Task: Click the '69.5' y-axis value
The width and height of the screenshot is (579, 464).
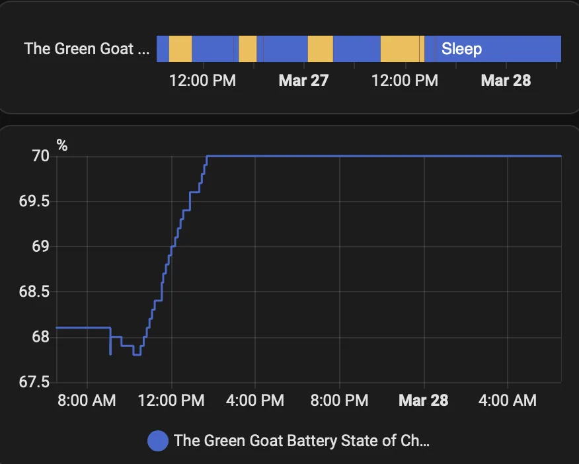Action: (34, 202)
